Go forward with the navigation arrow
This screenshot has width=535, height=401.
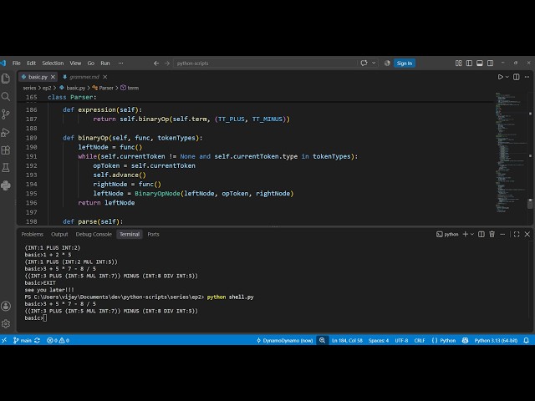(x=167, y=63)
